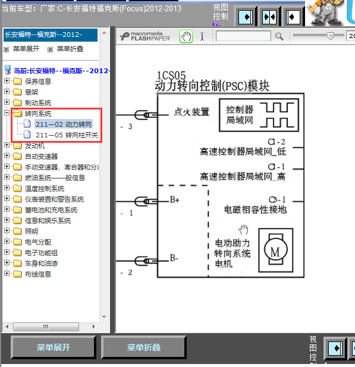Click the 电动助力转向系统电机 motor symbol in diagram

(x=276, y=250)
